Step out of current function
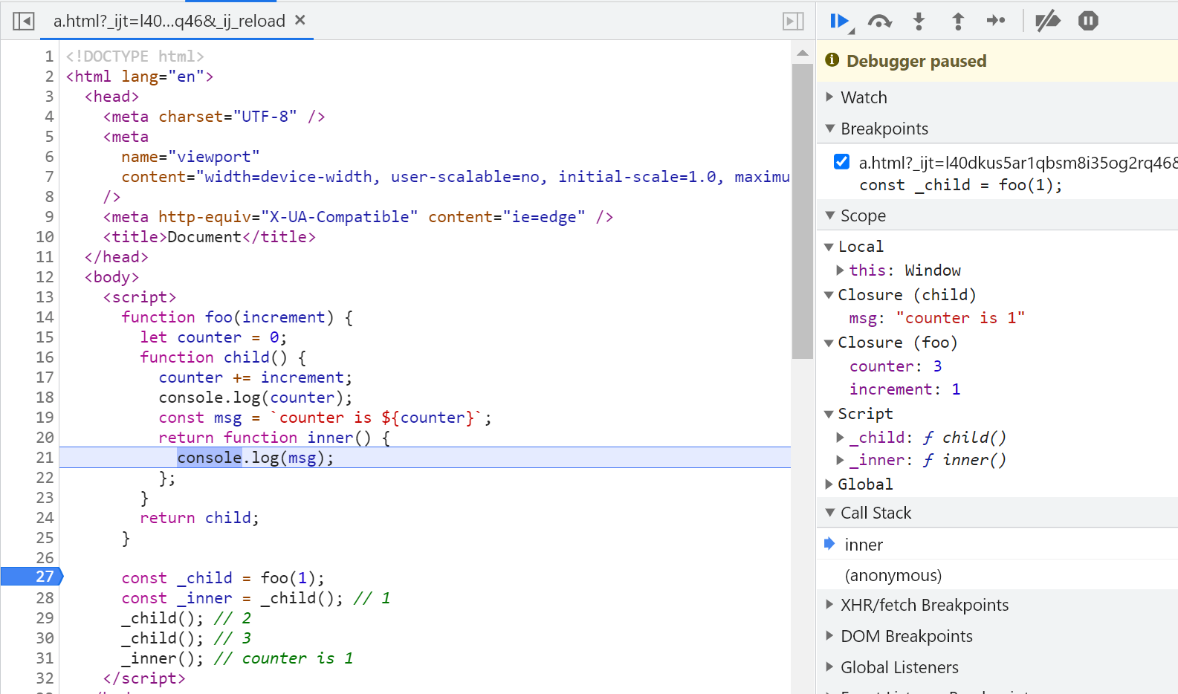The height and width of the screenshot is (694, 1178). click(x=958, y=21)
